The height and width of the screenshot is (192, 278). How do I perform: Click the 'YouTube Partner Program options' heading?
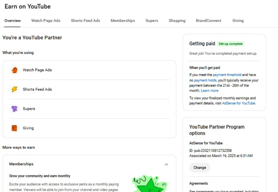tap(217, 130)
